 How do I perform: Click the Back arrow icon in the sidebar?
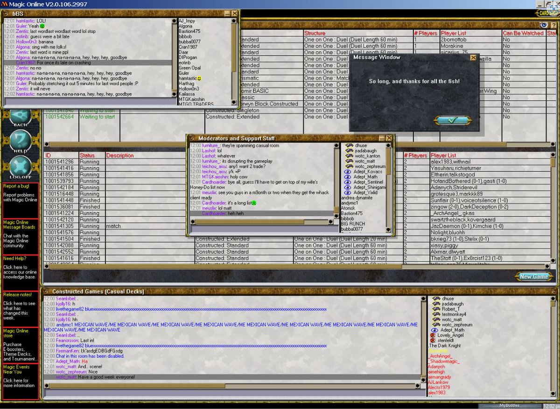pos(21,116)
